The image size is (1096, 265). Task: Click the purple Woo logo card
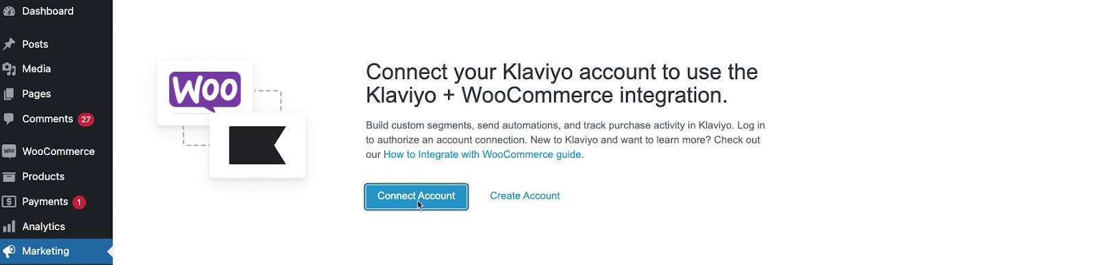205,92
